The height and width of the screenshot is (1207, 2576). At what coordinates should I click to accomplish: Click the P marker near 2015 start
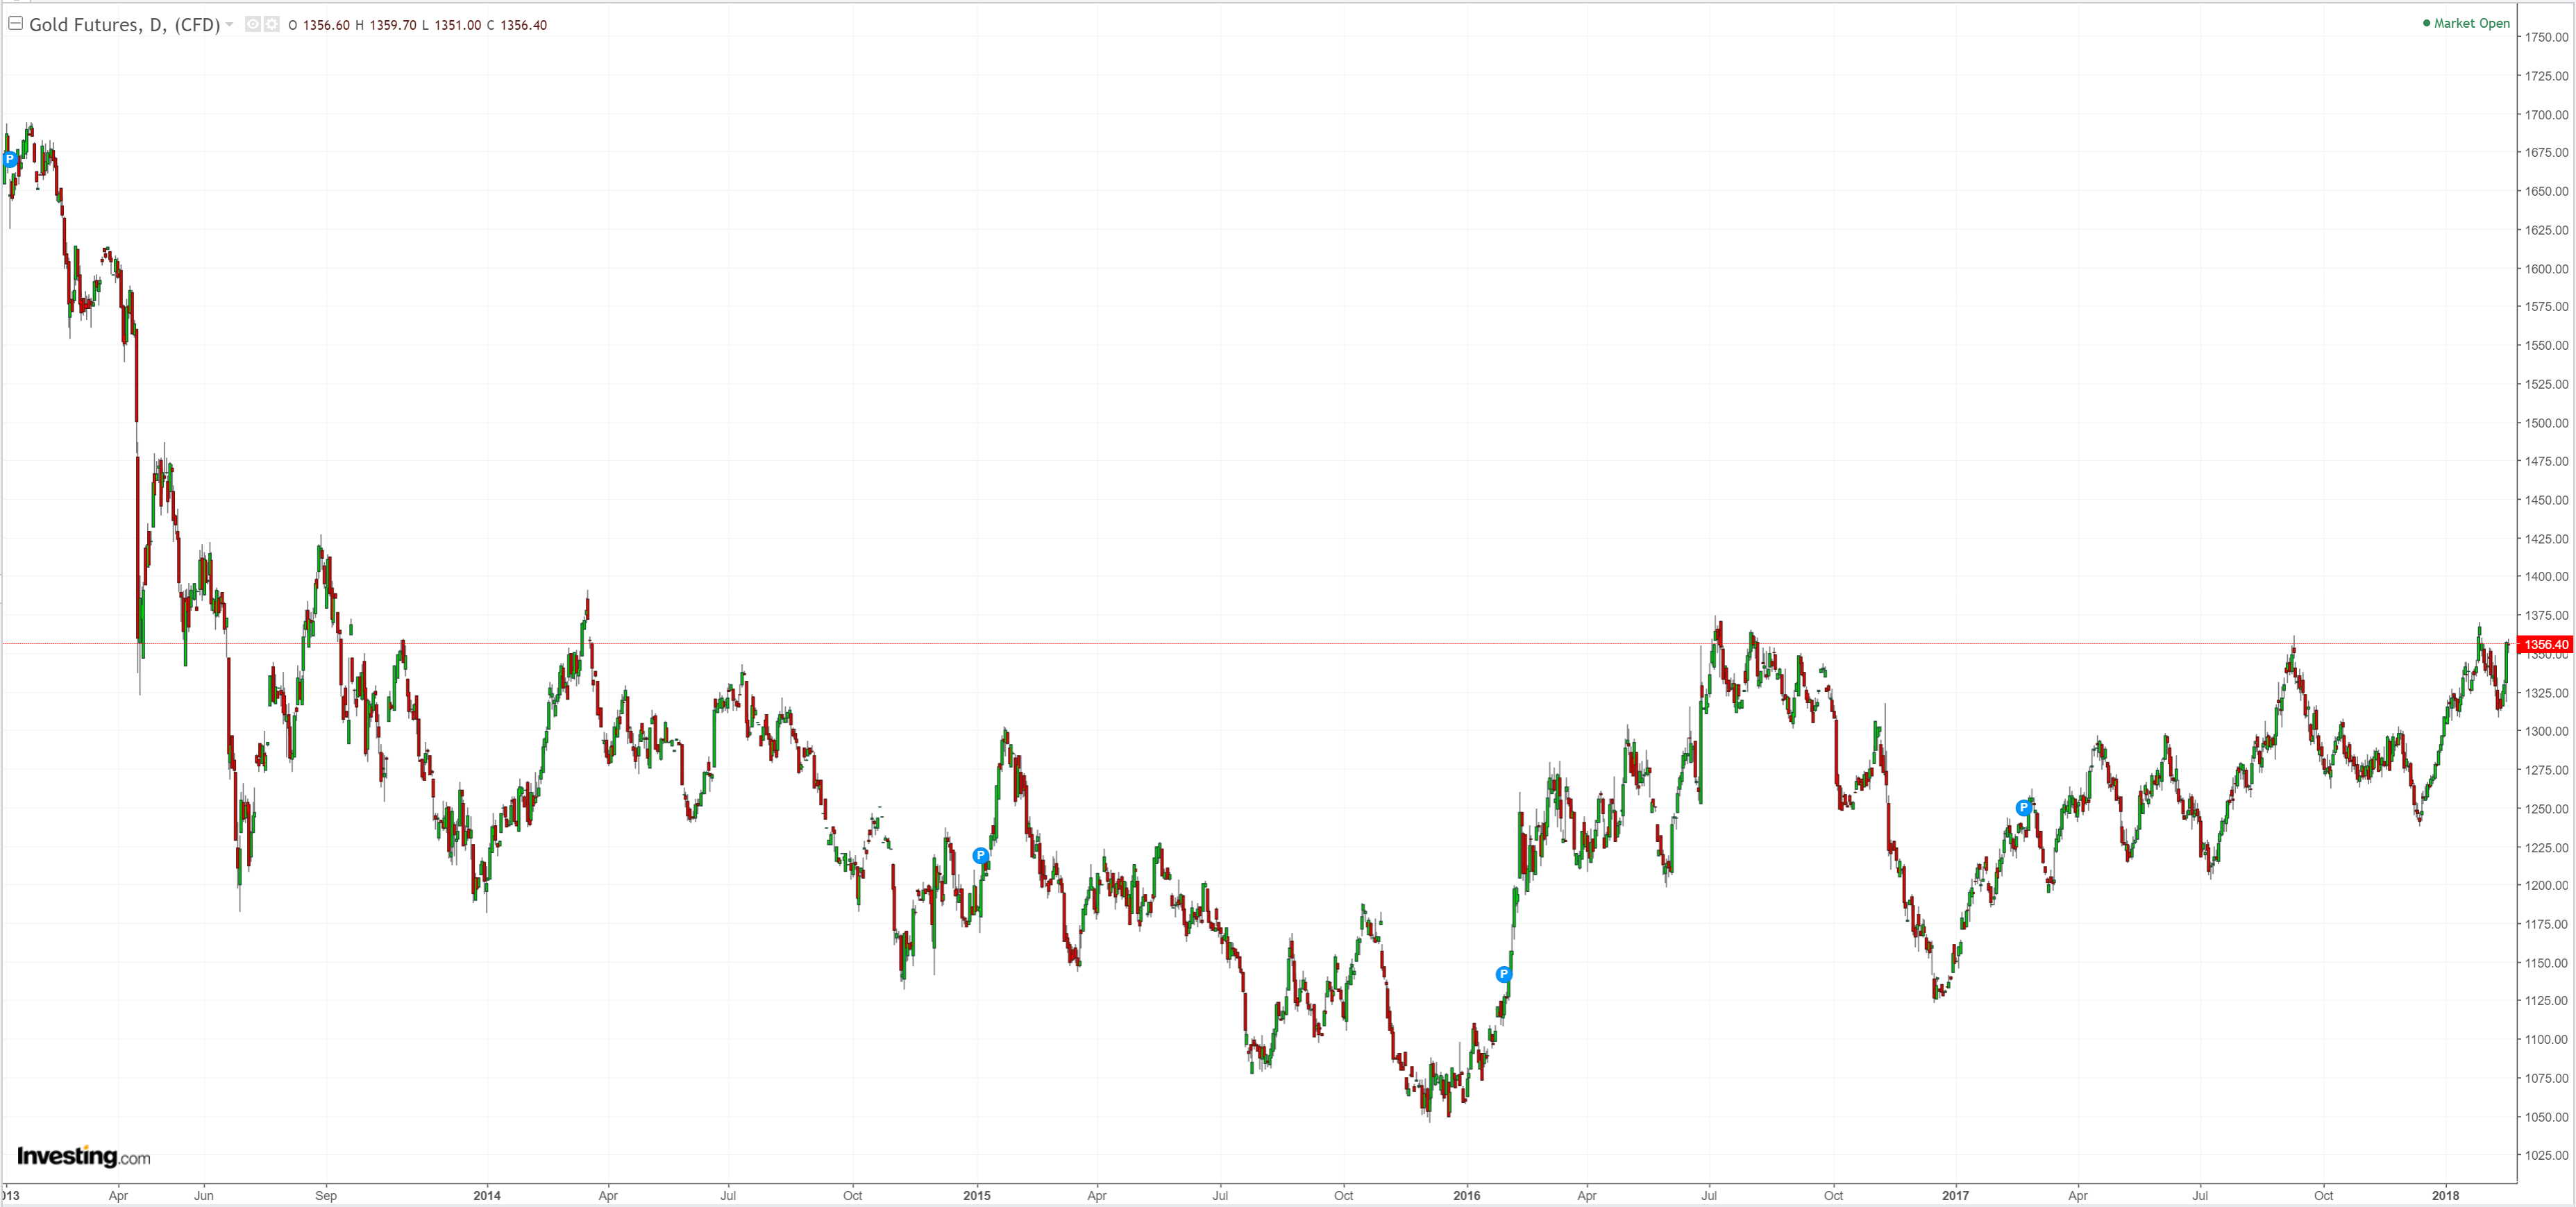(980, 855)
